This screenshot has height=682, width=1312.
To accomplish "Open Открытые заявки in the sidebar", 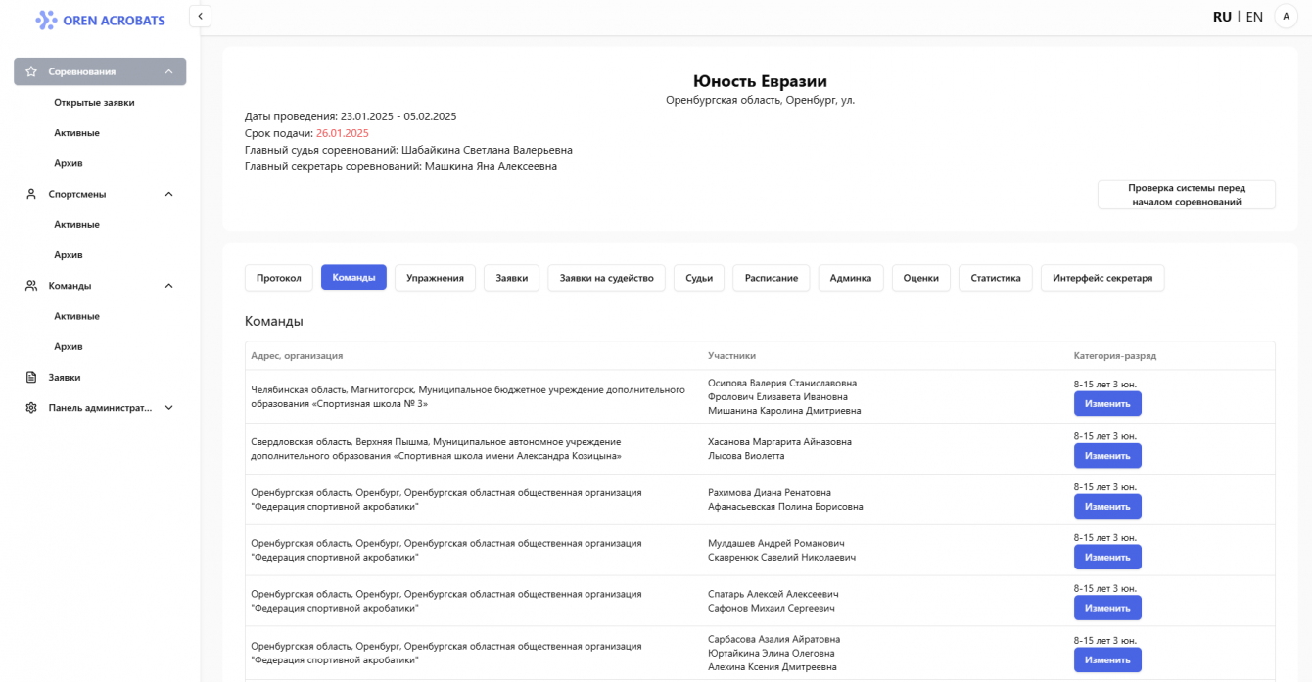I will (94, 102).
